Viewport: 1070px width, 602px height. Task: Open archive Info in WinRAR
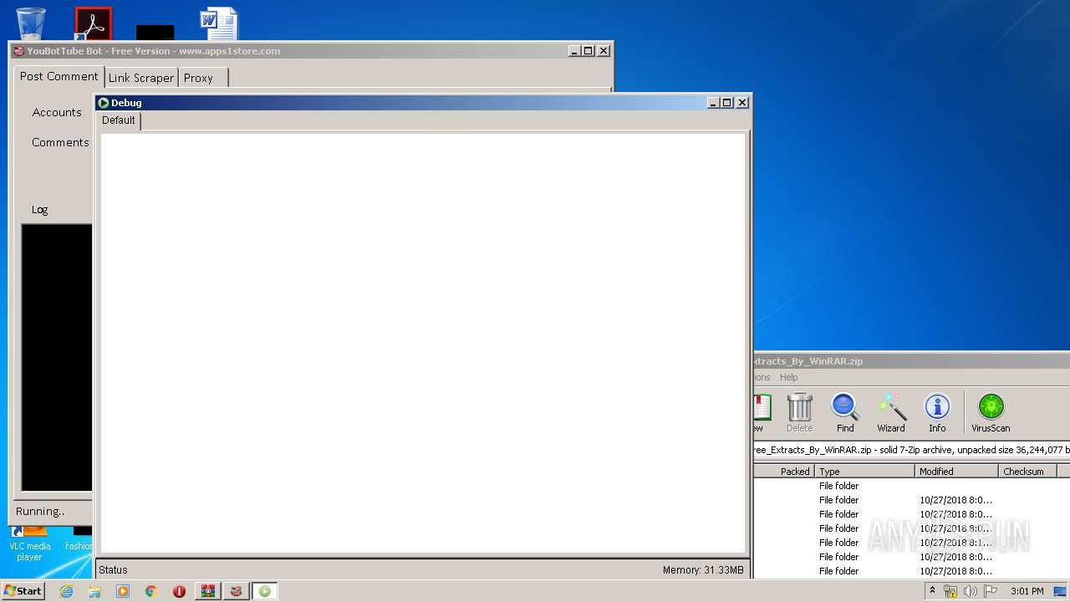[x=937, y=413]
